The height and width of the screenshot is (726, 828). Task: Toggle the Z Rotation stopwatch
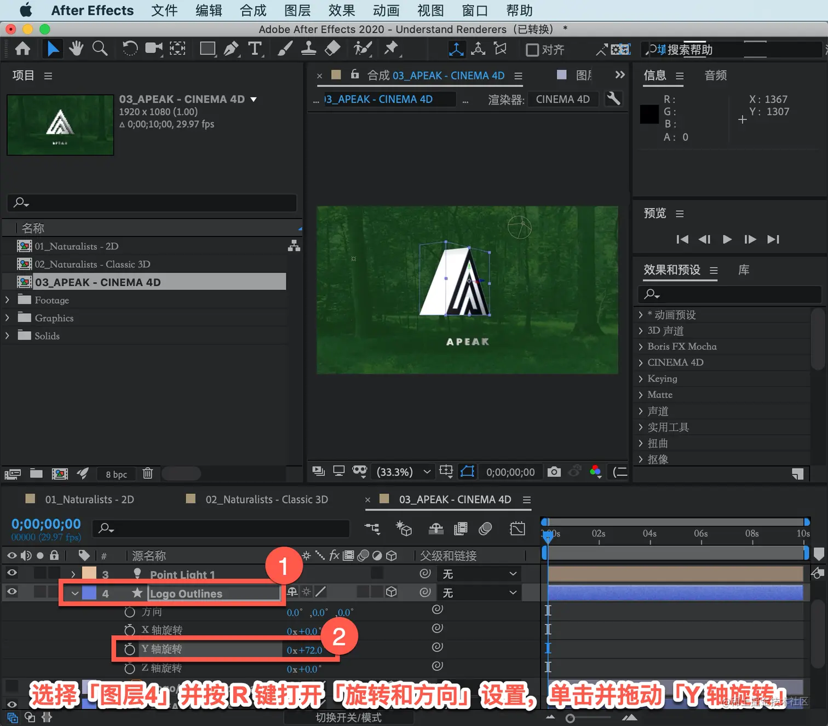pos(129,669)
